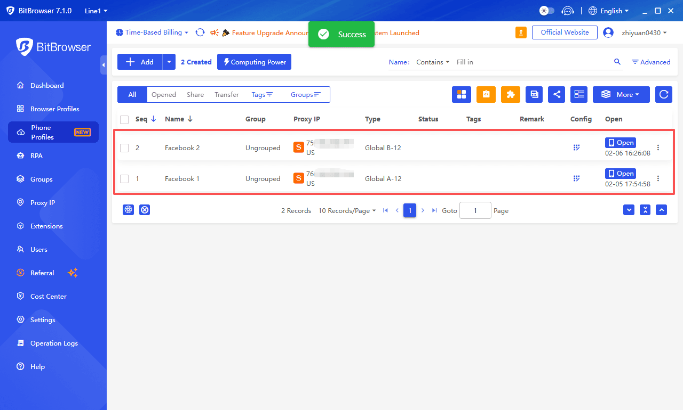Open the extensions puzzle icon button
Viewport: 683px width, 410px height.
(x=511, y=94)
